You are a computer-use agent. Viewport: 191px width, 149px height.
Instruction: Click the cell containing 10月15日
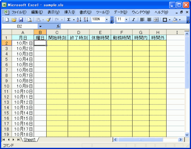click(23, 118)
